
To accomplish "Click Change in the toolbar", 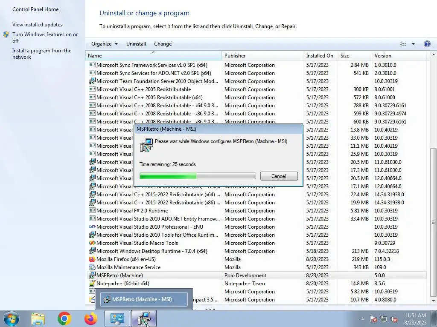I will pos(163,44).
